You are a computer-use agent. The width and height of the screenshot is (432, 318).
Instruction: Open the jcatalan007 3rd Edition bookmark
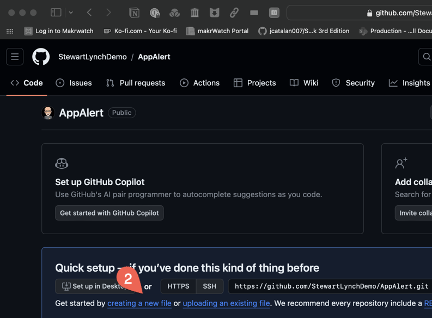tap(303, 31)
